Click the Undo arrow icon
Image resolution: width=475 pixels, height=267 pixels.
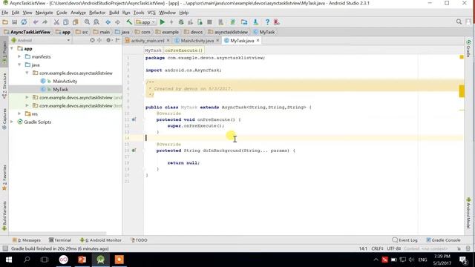(36, 22)
